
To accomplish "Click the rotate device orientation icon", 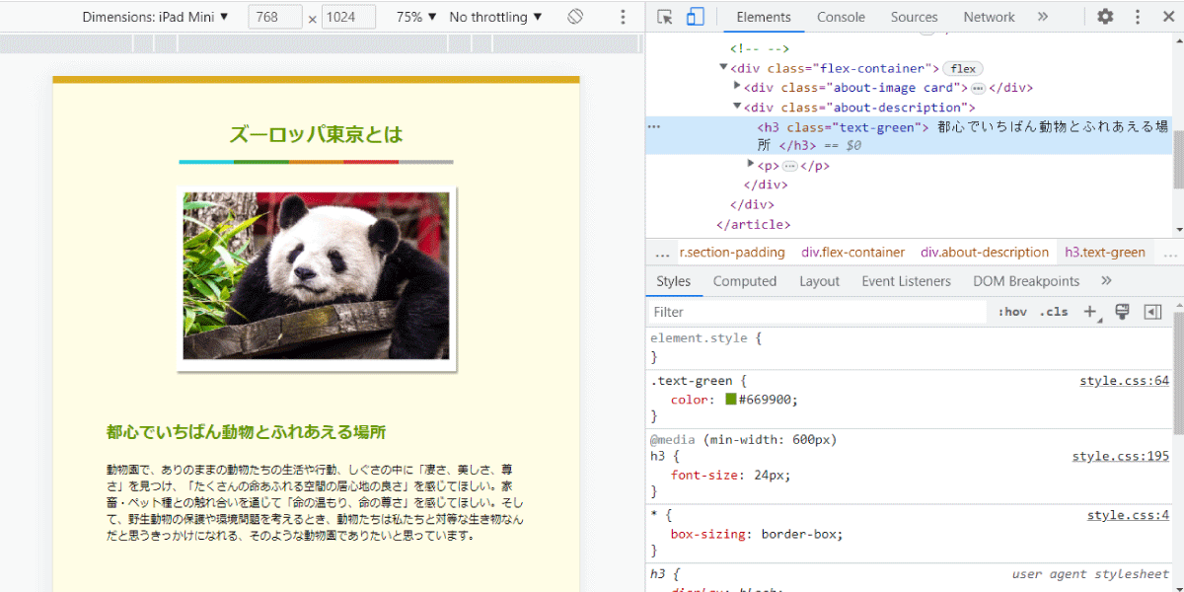I will tap(576, 17).
